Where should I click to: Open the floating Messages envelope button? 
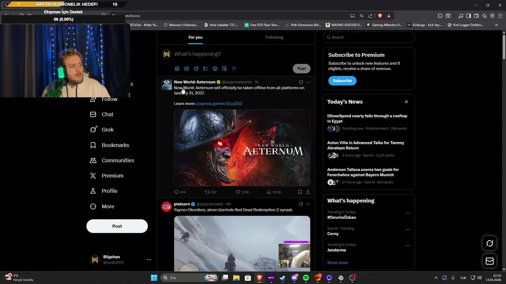tap(489, 261)
